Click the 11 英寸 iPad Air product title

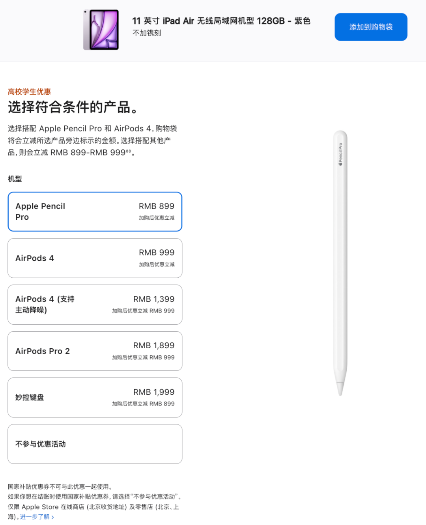pos(221,21)
